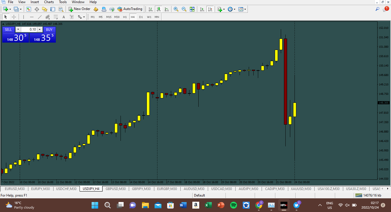The height and width of the screenshot is (212, 391).
Task: Click the 0.10 lot size field
Action: pyautogui.click(x=29, y=29)
